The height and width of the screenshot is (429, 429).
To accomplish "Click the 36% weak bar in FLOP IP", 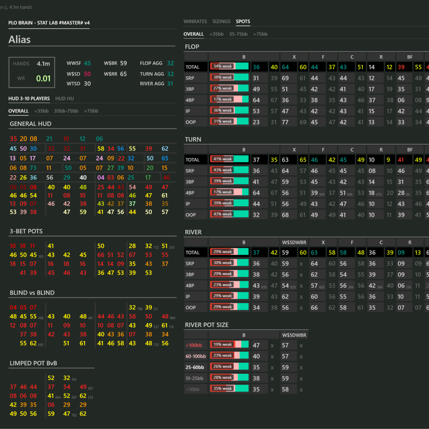I will click(x=229, y=110).
